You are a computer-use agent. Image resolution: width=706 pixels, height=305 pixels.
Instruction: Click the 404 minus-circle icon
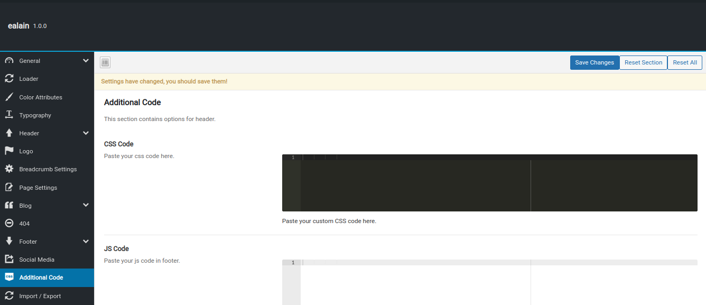coord(9,223)
